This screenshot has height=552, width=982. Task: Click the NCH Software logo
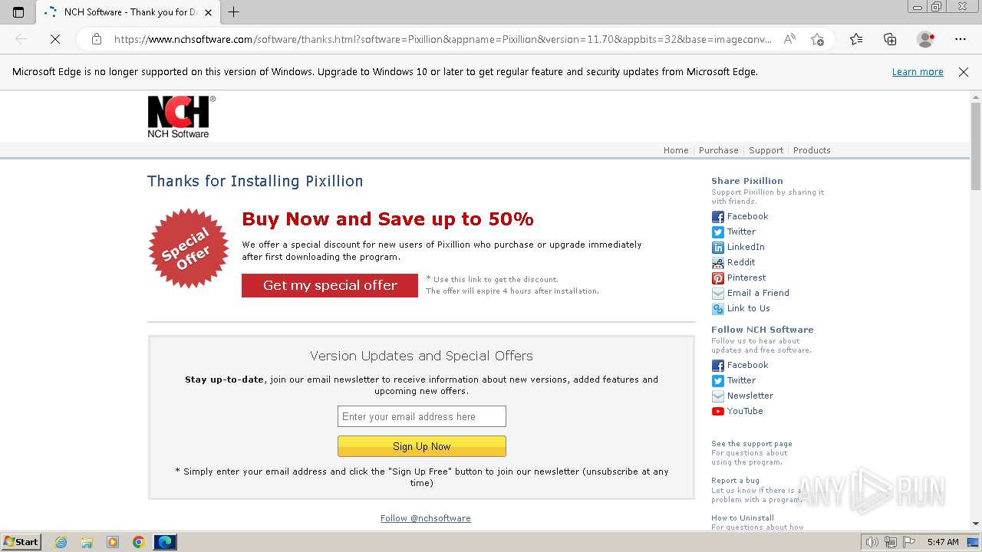coord(181,117)
